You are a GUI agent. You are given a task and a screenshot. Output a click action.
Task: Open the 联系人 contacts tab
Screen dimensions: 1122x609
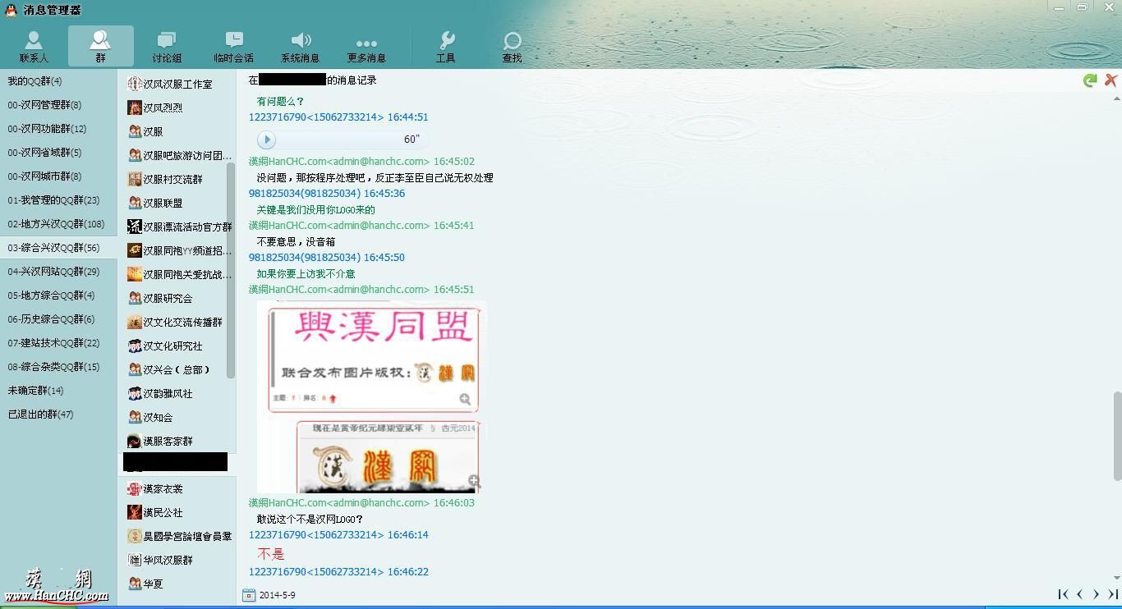[x=34, y=47]
